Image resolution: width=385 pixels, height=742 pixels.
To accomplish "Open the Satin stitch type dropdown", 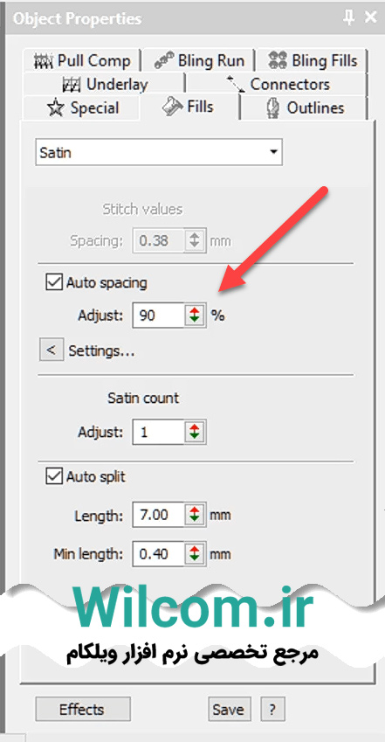I will pos(159,152).
